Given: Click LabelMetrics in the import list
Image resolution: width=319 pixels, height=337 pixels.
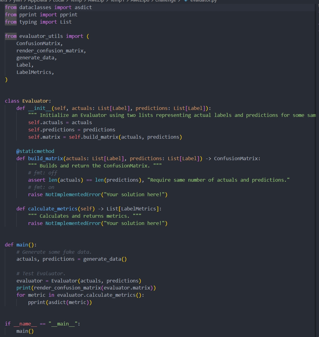Looking at the screenshot, I should (35, 72).
